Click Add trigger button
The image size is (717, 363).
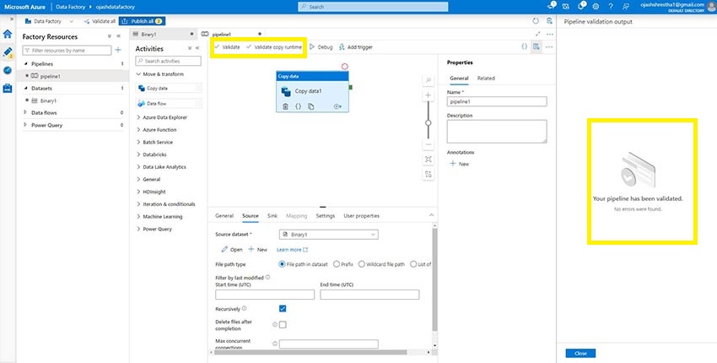coord(355,46)
